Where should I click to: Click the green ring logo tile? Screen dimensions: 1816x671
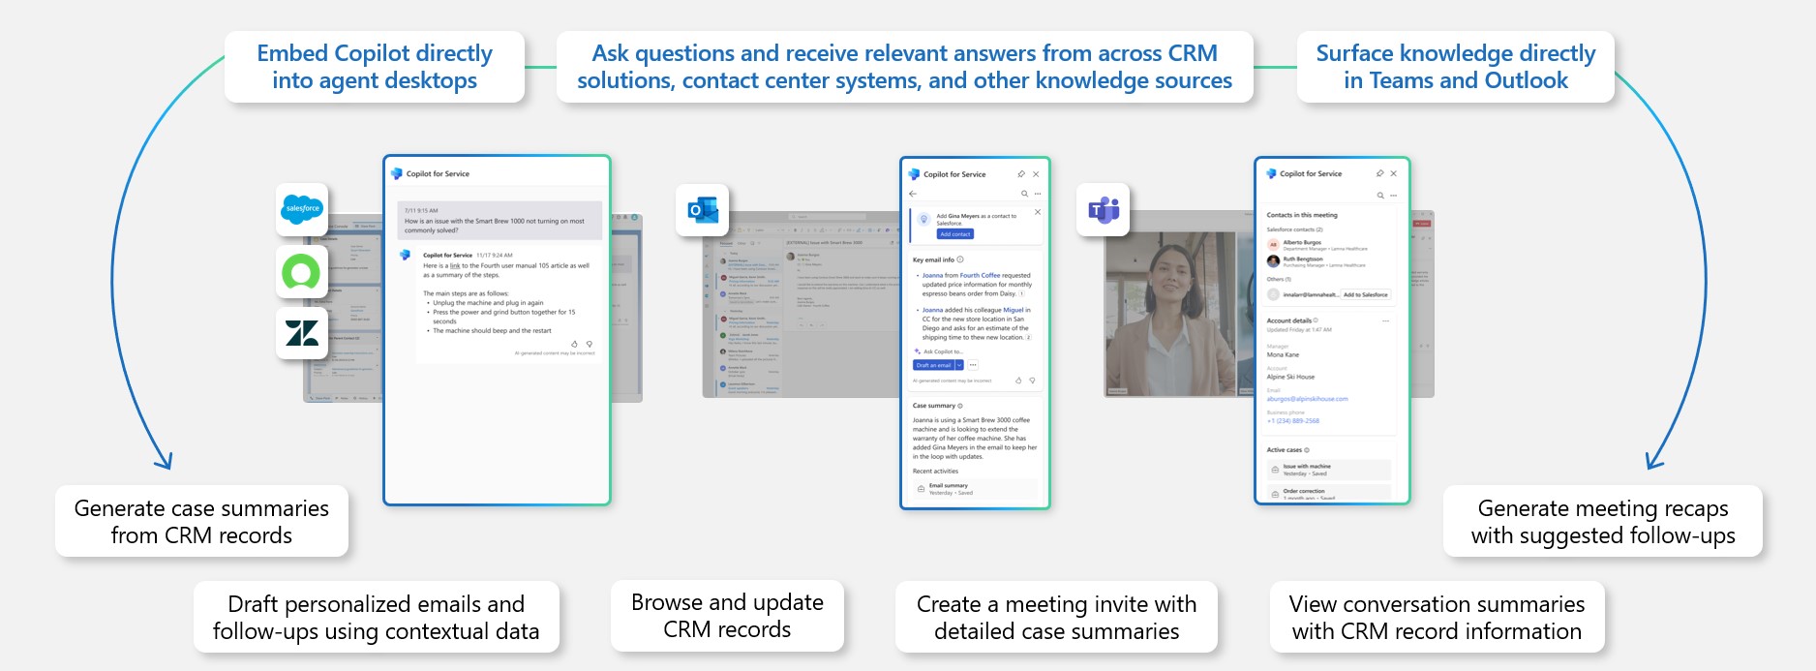tap(302, 272)
